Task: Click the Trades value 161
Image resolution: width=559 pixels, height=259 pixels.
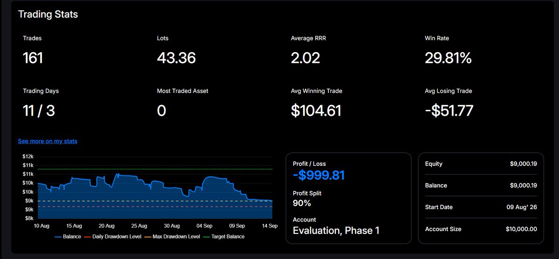Action: tap(33, 58)
